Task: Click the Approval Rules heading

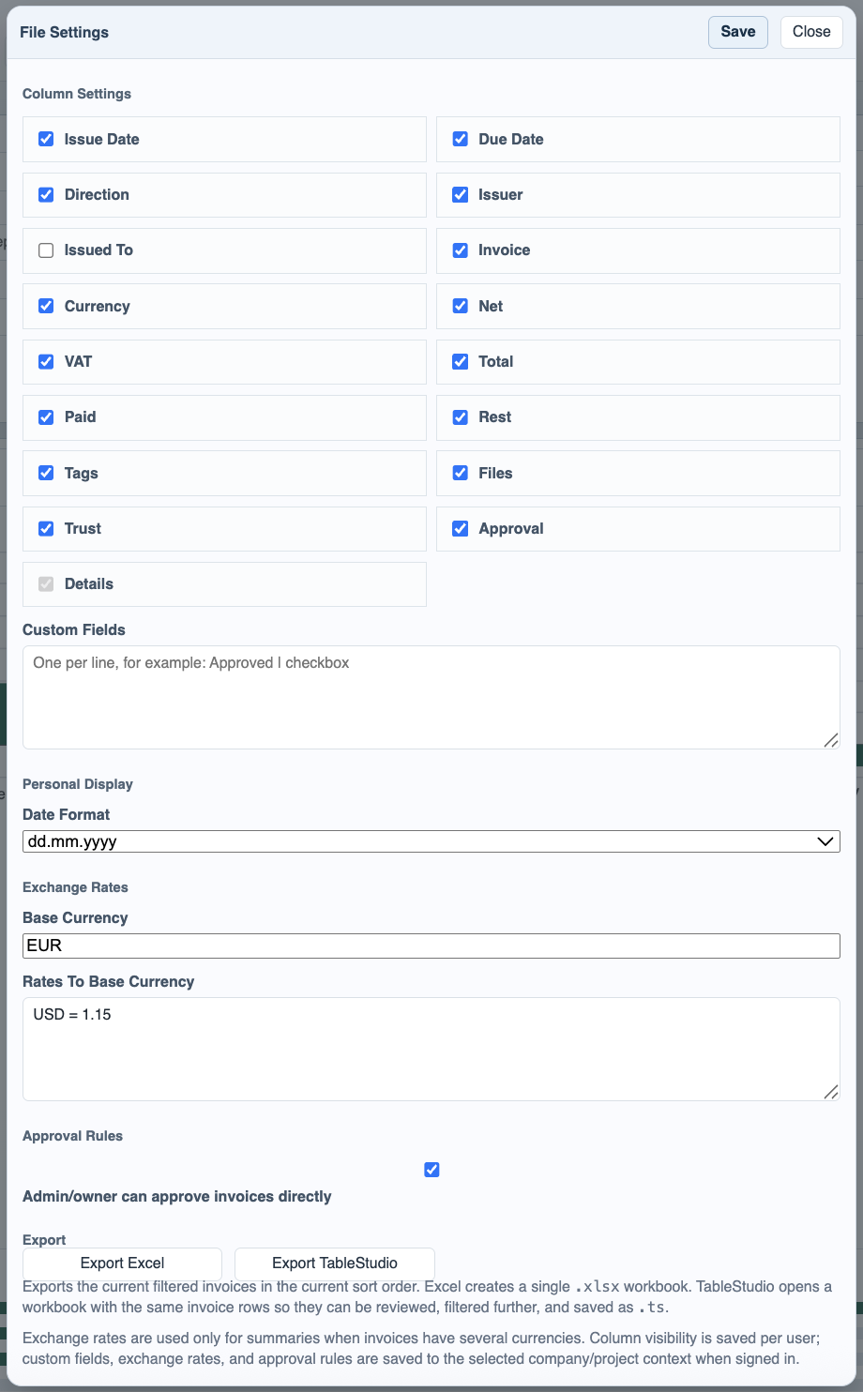Action: click(72, 1136)
